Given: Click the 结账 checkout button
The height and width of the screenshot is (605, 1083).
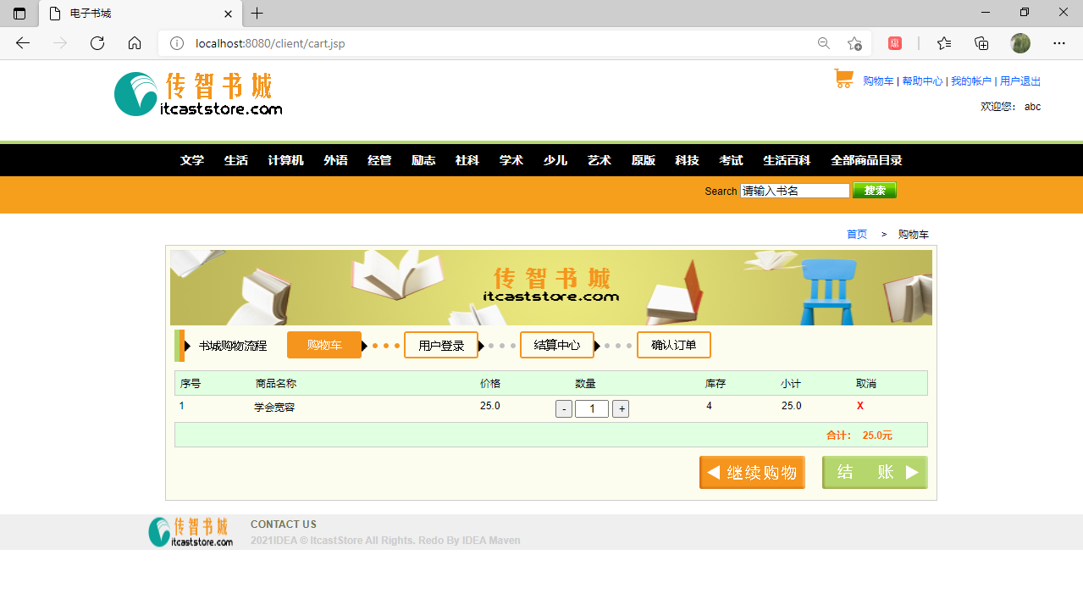Looking at the screenshot, I should pyautogui.click(x=874, y=472).
